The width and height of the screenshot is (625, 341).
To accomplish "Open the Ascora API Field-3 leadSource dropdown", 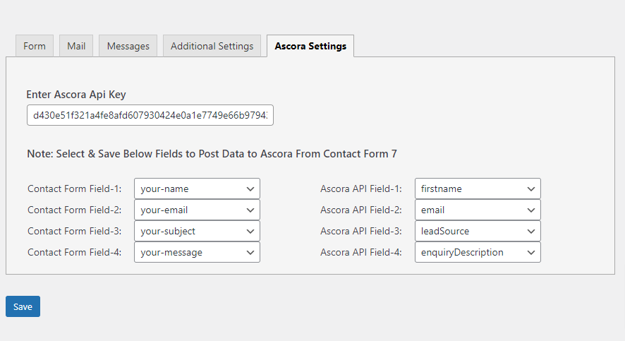I will click(x=478, y=231).
